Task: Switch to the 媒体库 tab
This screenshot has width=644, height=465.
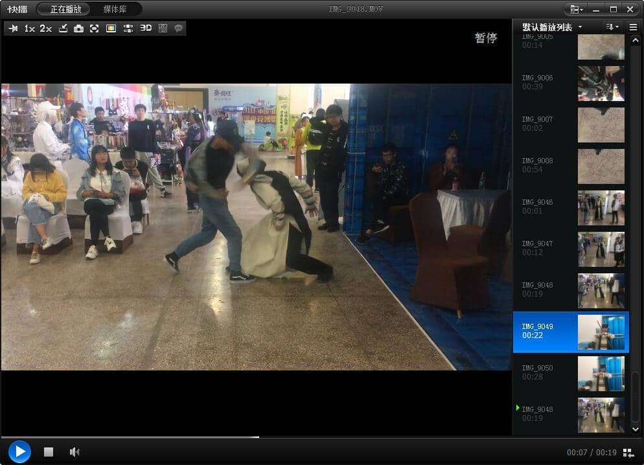Action: point(115,9)
